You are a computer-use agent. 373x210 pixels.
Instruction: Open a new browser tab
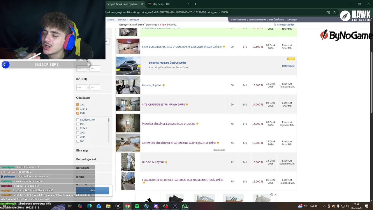click(195, 4)
